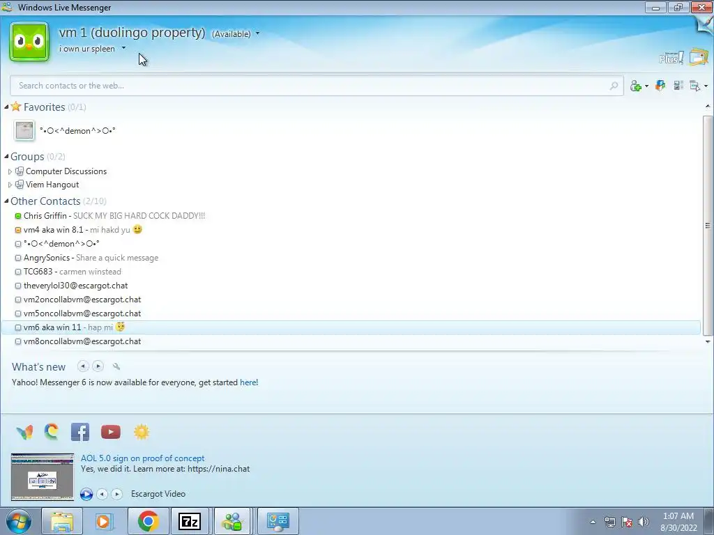
Task: Click the Favorites star icon
Action: coord(16,107)
